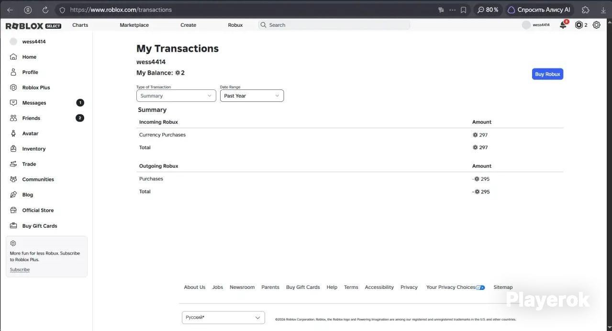This screenshot has width=612, height=331.
Task: Click the Inventory bag icon in sidebar
Action: 13,149
